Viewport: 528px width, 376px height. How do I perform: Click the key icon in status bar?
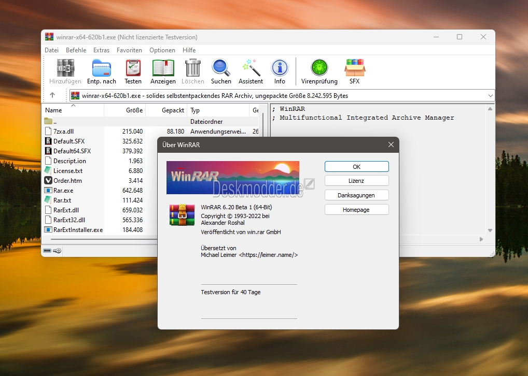tap(57, 251)
